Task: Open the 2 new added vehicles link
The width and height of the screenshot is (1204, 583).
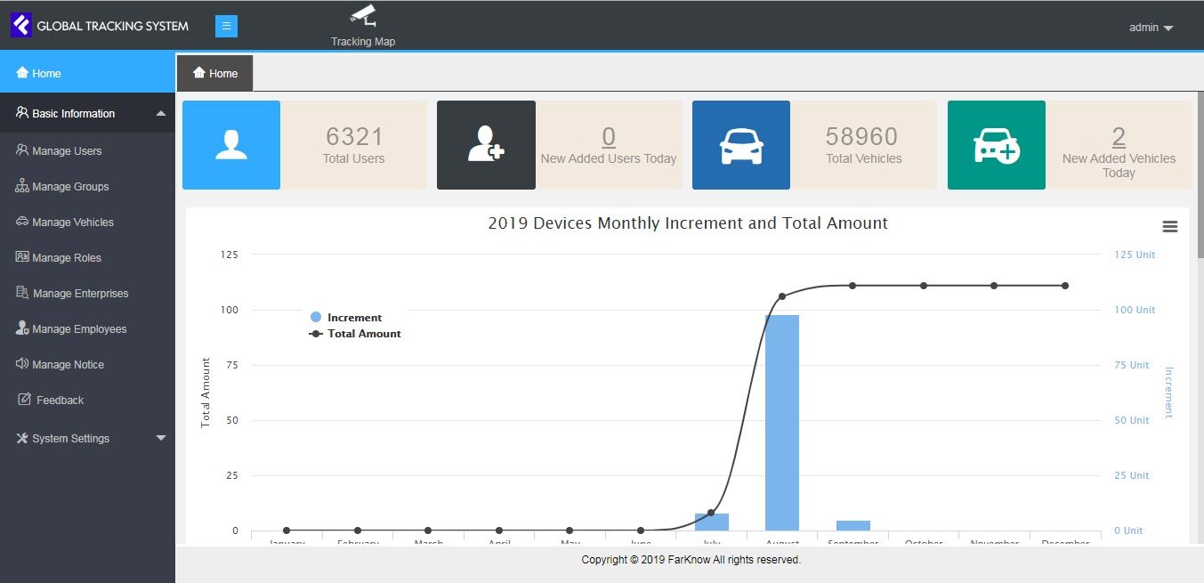Action: [1119, 136]
